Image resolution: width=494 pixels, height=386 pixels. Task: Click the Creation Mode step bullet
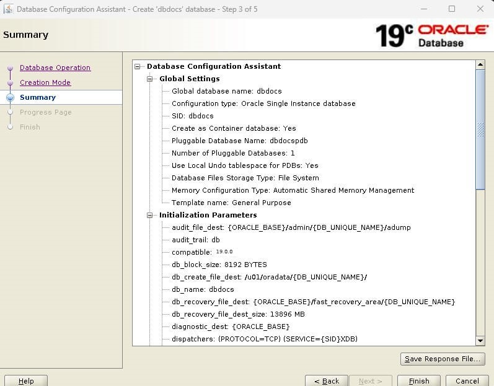10,83
